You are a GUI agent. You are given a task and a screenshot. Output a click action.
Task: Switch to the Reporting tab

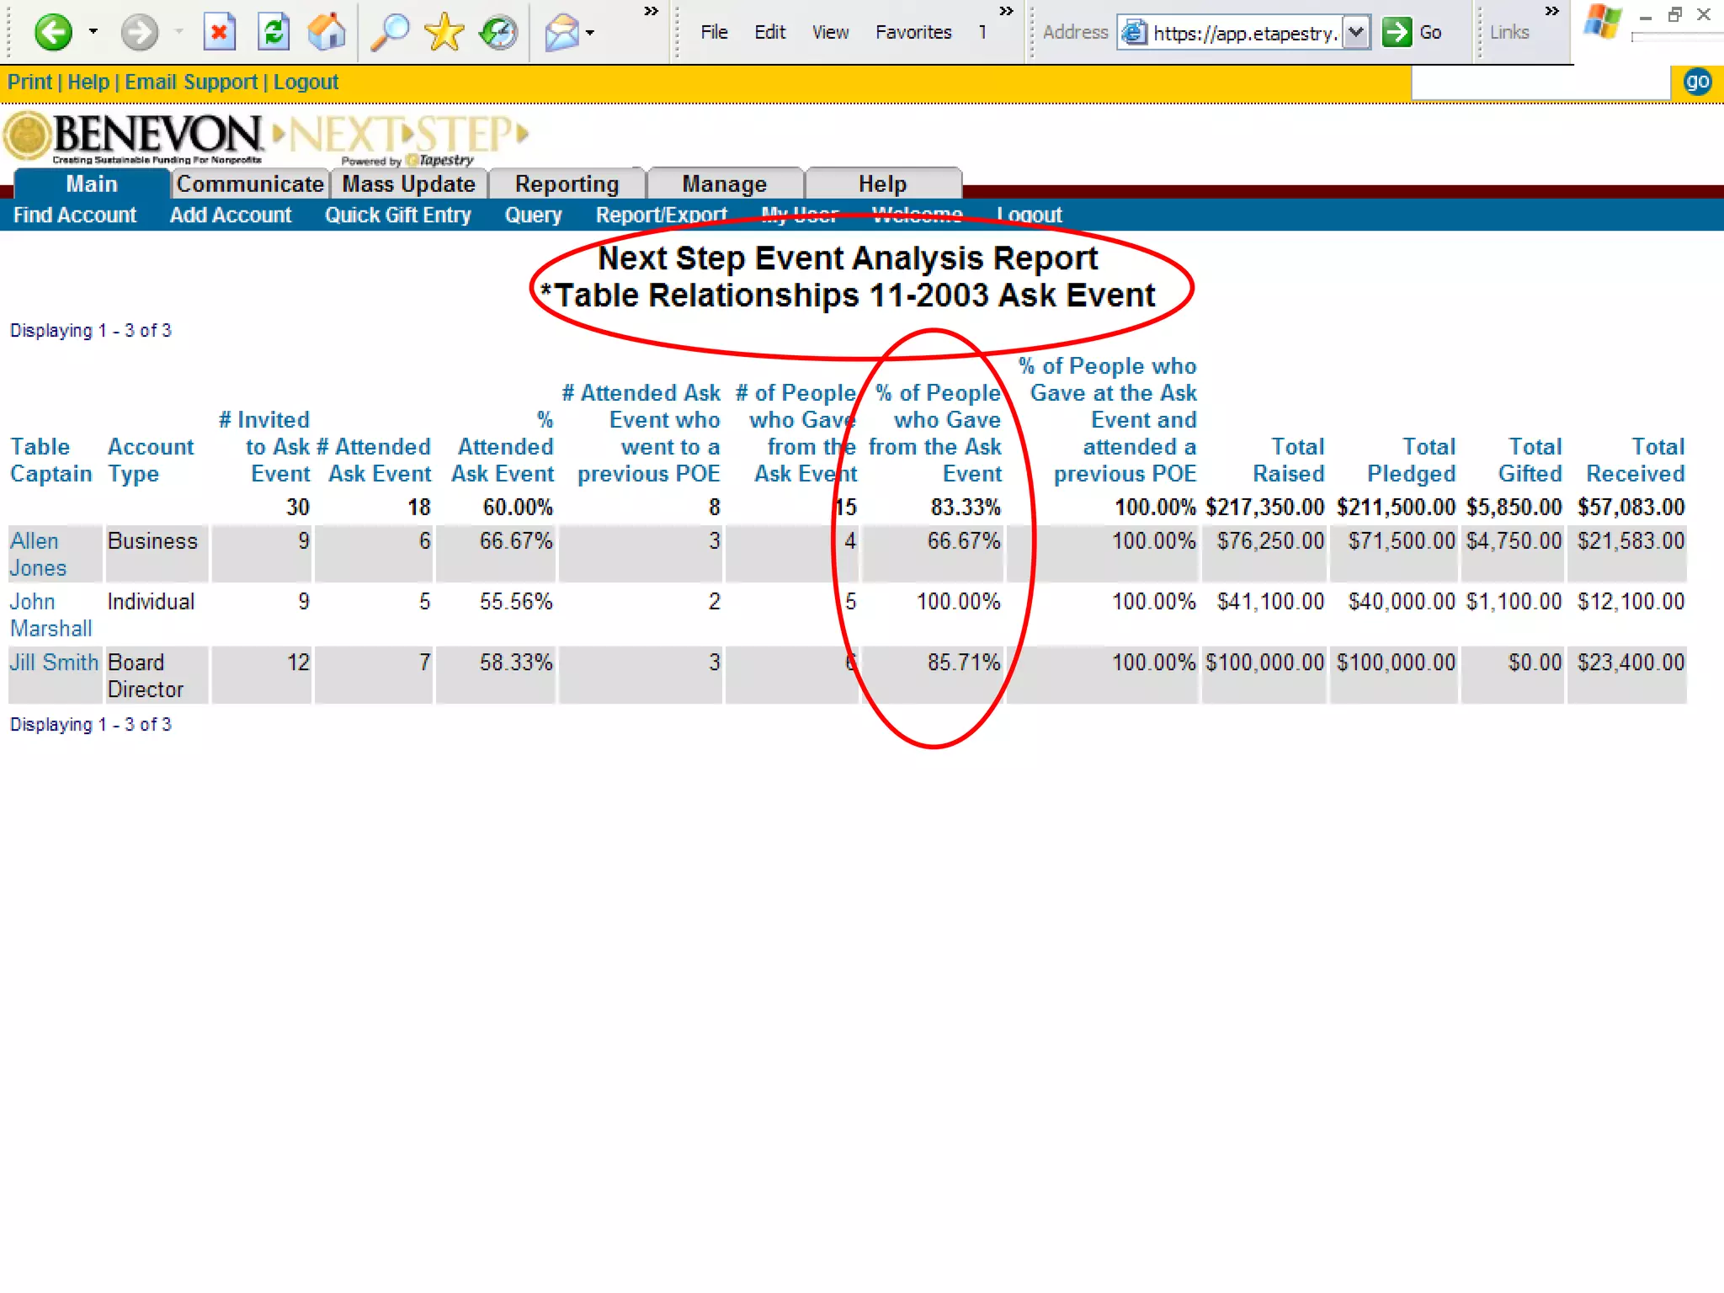click(567, 184)
